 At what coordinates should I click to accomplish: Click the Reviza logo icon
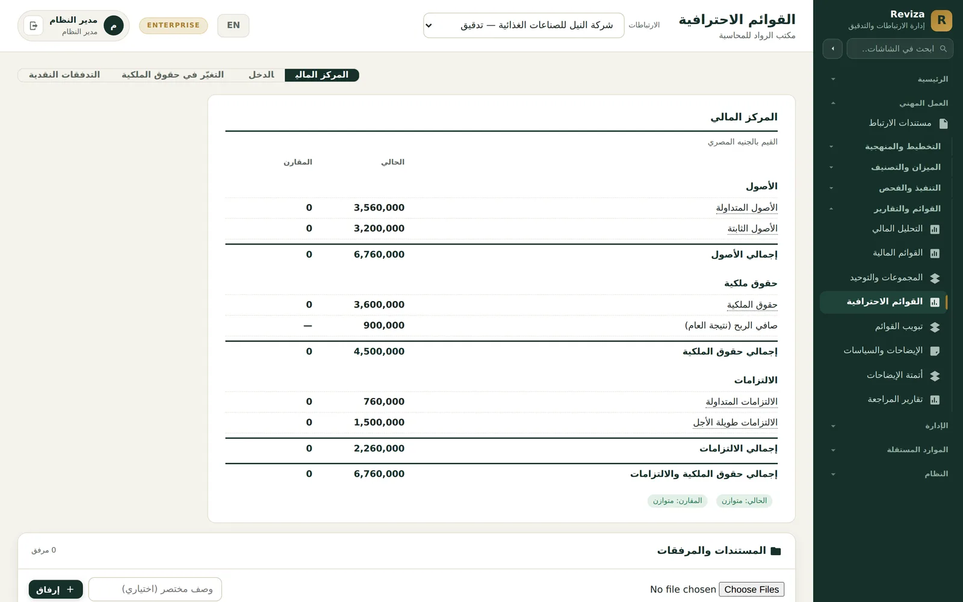pyautogui.click(x=941, y=20)
